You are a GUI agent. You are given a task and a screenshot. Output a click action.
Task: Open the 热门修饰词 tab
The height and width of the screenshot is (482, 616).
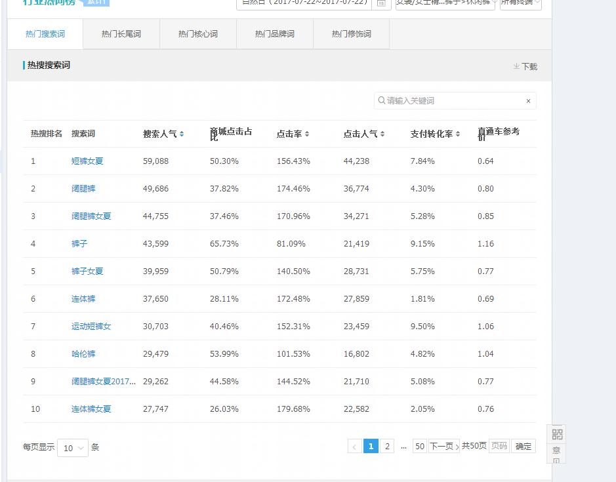(x=352, y=34)
